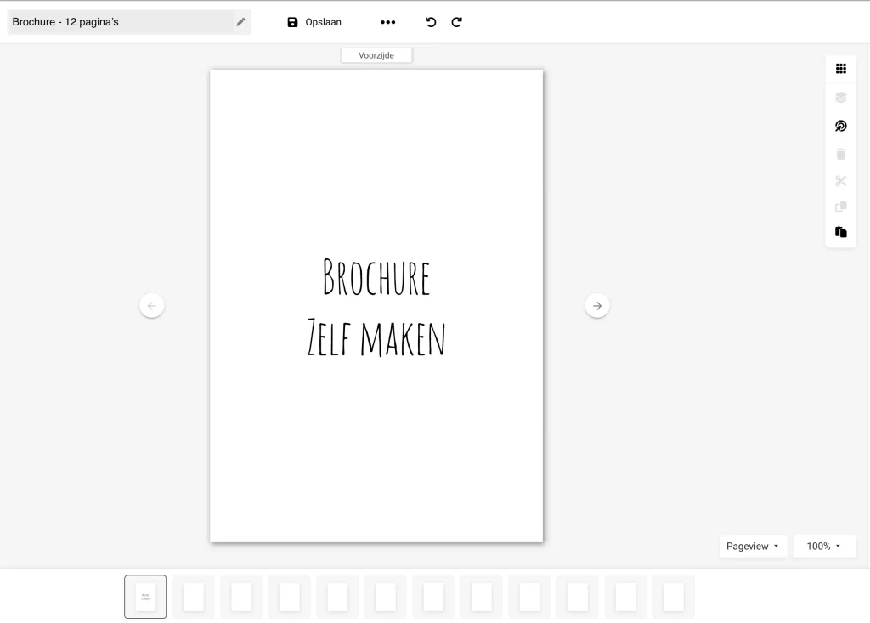
Task: Save the brochure with Opslaan
Action: pyautogui.click(x=314, y=22)
